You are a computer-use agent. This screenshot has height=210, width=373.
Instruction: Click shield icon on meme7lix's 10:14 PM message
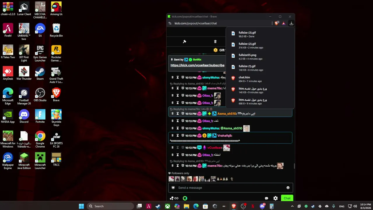click(183, 166)
